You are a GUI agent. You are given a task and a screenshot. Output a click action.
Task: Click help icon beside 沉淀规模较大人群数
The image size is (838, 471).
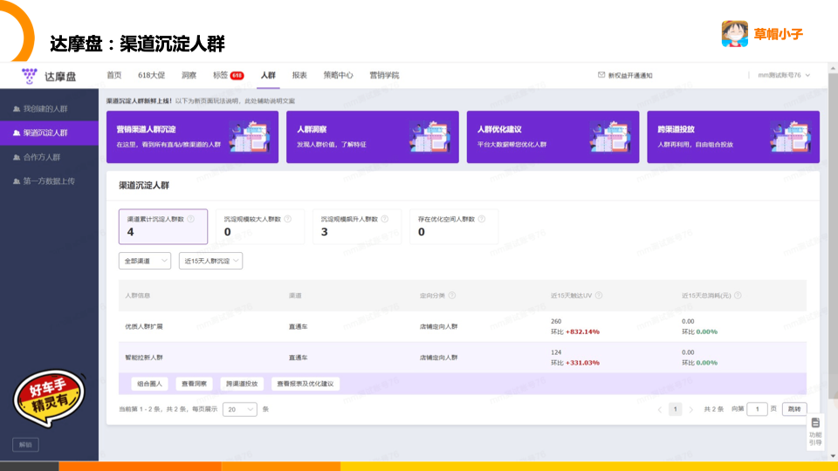pyautogui.click(x=288, y=219)
